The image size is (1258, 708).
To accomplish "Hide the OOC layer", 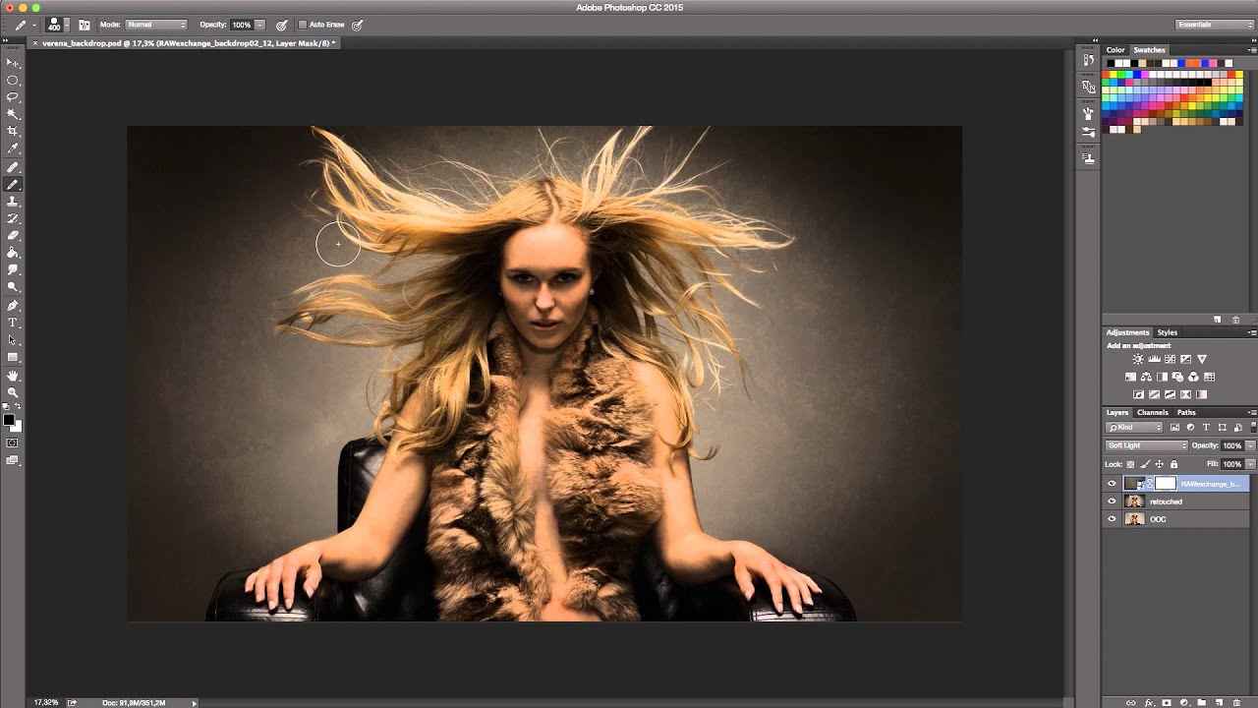I will (x=1112, y=519).
